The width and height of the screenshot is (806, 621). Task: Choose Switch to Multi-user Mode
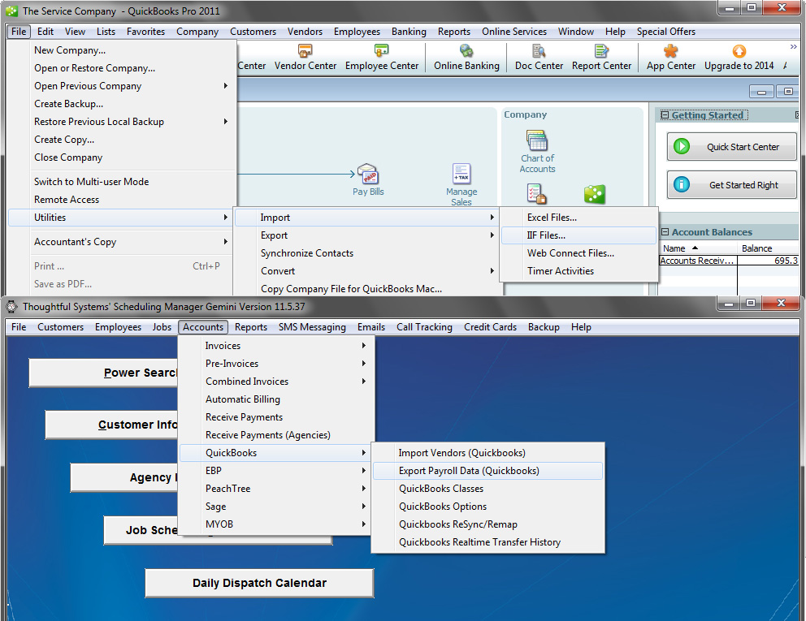pos(121,182)
